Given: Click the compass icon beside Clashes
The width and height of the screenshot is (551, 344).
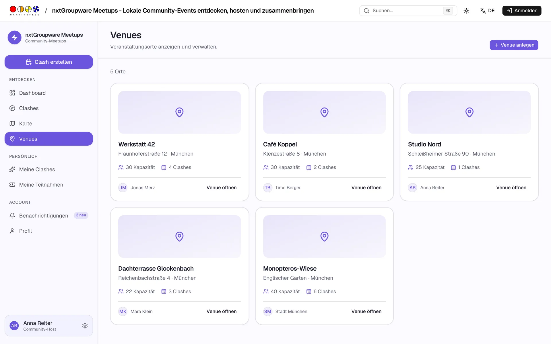Looking at the screenshot, I should 12,108.
